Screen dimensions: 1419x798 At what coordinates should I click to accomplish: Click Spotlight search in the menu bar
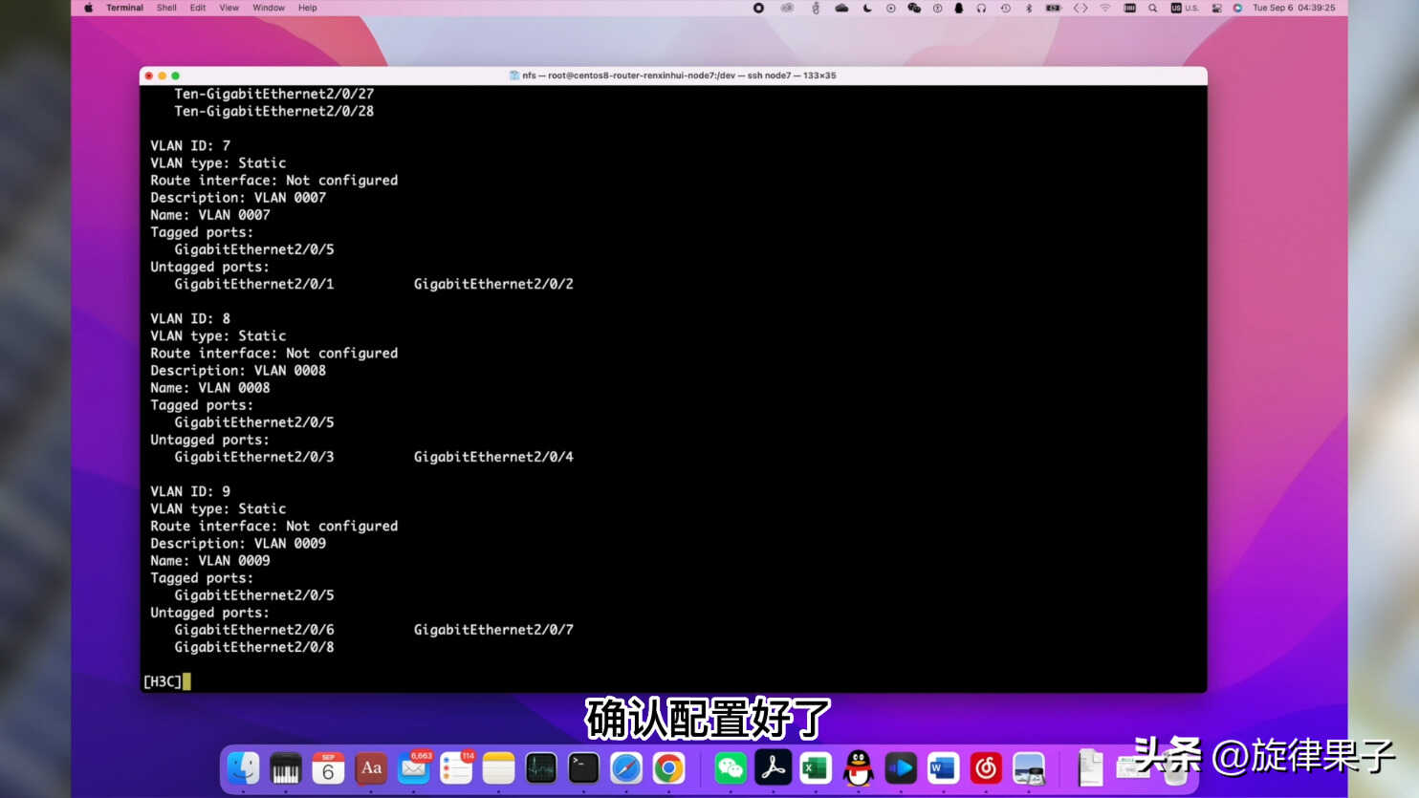[x=1152, y=8]
